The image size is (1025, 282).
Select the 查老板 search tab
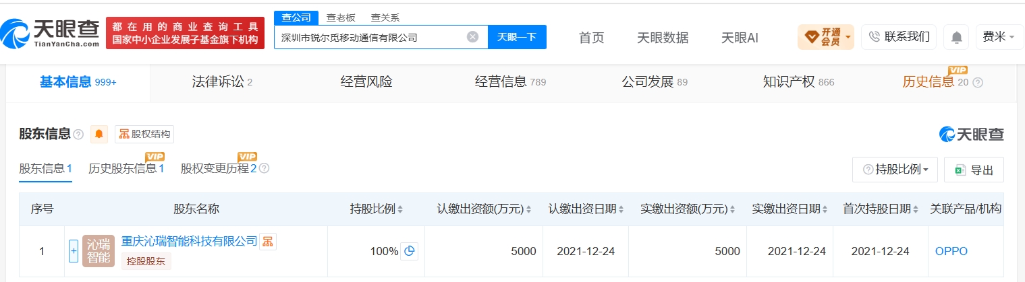pos(341,17)
